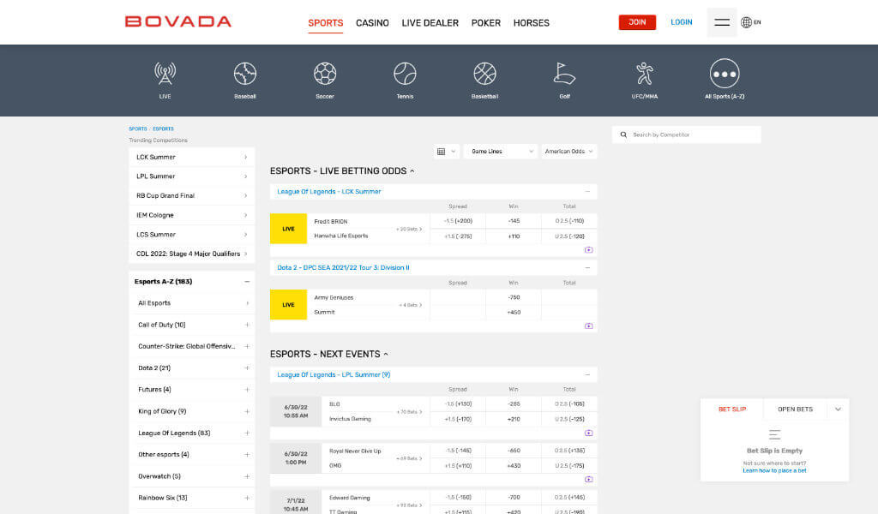Collapse Esports Live Betting Odds section
This screenshot has width=878, height=514.
[412, 171]
